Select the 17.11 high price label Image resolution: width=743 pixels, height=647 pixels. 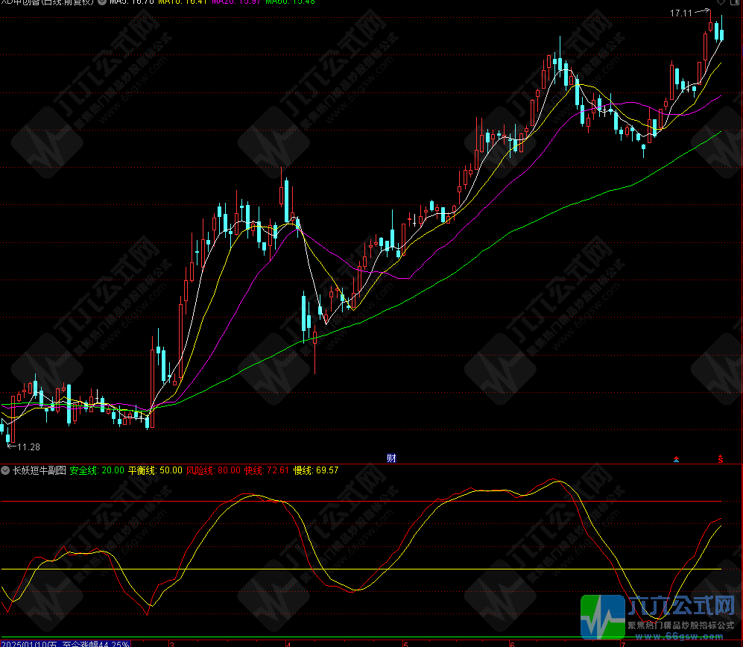pyautogui.click(x=681, y=13)
